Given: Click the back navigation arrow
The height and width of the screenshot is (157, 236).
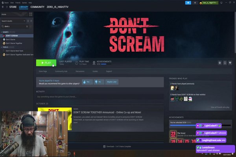Looking at the screenshot, I should (x=3, y=7).
